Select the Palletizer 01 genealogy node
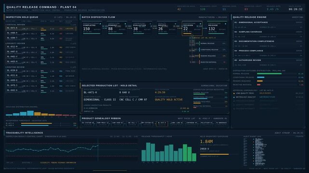Image resolution: width=309 pixels, height=173 pixels. (x=206, y=124)
